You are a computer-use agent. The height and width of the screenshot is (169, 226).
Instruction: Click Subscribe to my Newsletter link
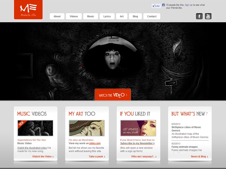coord(137,143)
